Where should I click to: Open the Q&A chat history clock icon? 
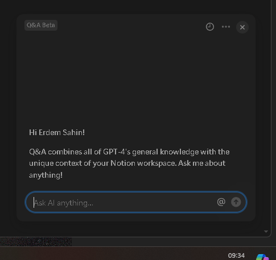pyautogui.click(x=210, y=27)
